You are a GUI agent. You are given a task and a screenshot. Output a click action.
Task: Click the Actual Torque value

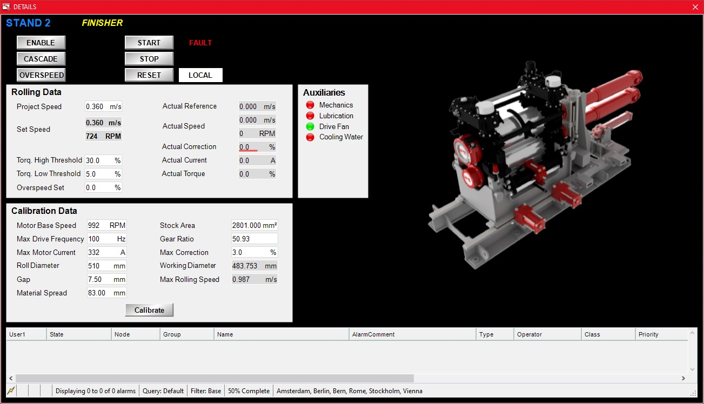(x=258, y=174)
